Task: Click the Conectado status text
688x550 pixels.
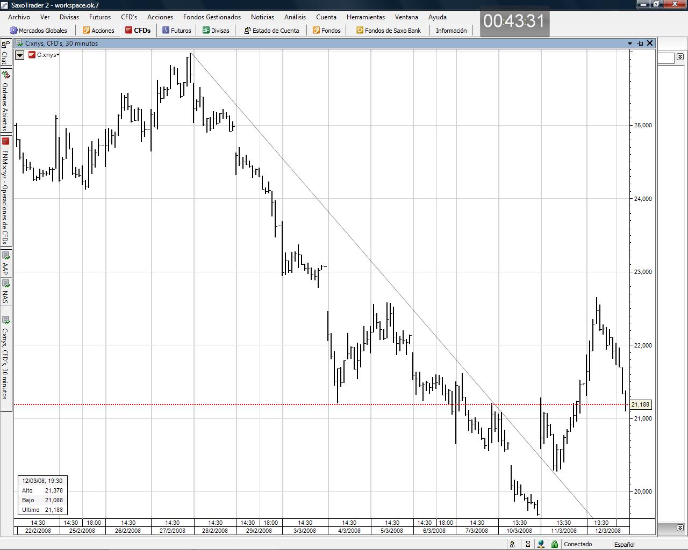Action: 578,544
